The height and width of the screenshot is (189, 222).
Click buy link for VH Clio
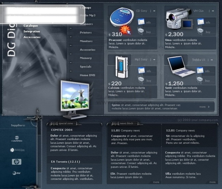click(208, 32)
